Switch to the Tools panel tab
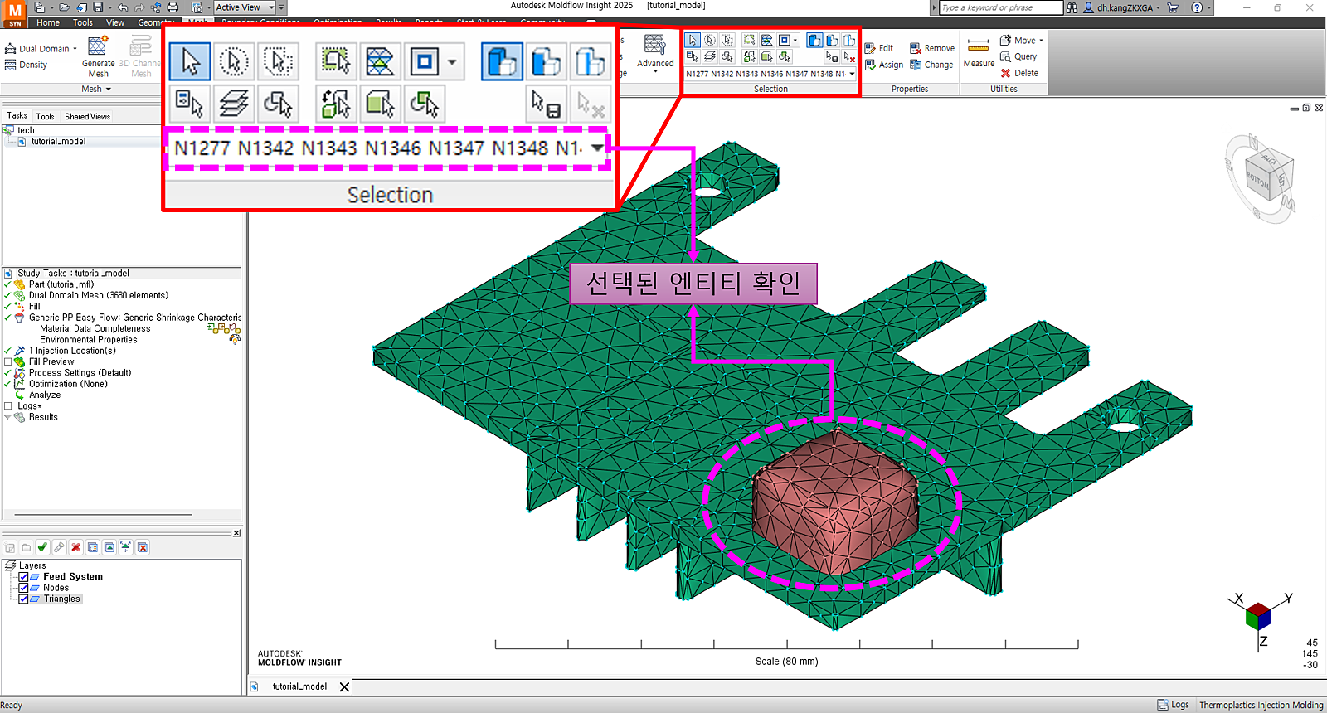1327x713 pixels. 46,116
